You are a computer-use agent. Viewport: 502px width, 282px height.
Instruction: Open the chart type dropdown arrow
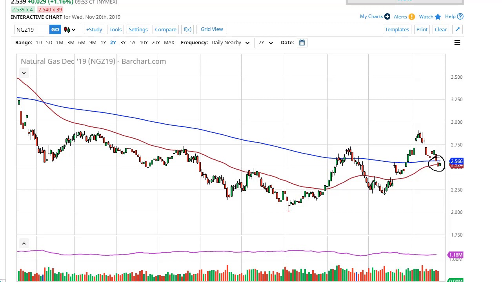73,30
